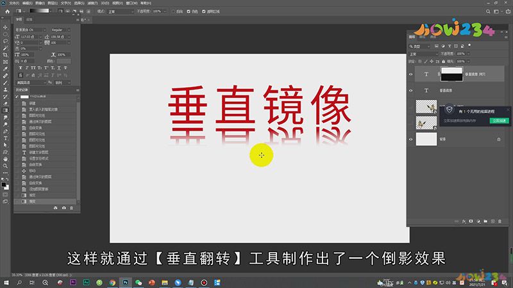Select the 创建文字图层 history state
Screen dimensions: 513x288
coord(38,152)
